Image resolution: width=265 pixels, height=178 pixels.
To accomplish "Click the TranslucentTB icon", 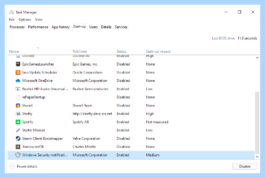I will 18,147.
